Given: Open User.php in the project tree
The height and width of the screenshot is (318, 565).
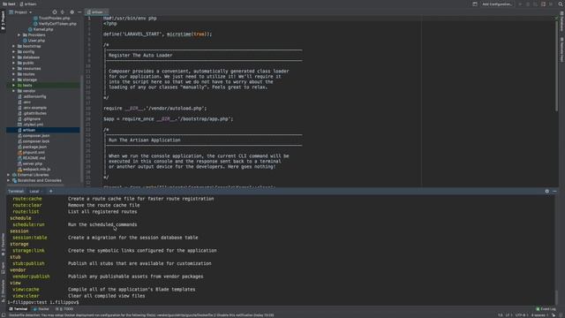Looking at the screenshot, I should pyautogui.click(x=34, y=41).
